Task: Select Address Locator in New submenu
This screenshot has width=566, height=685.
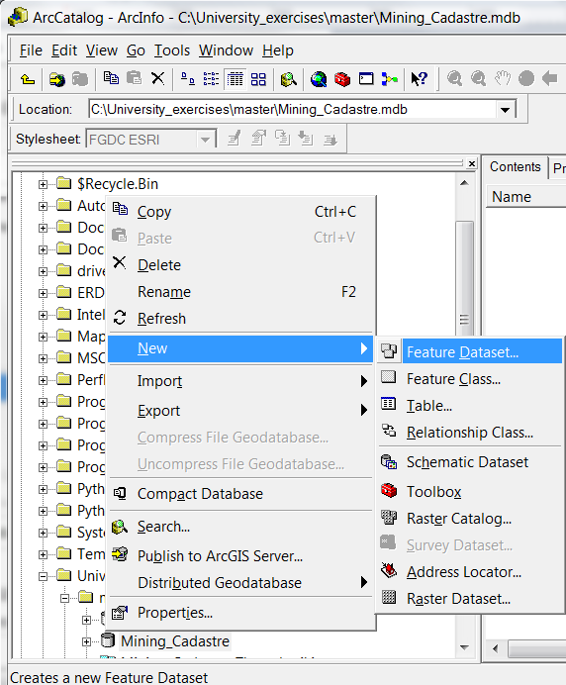Action: click(x=470, y=572)
